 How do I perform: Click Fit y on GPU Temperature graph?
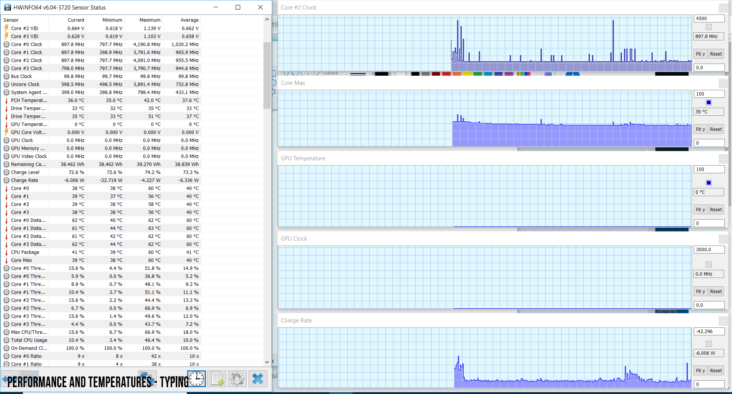click(700, 210)
